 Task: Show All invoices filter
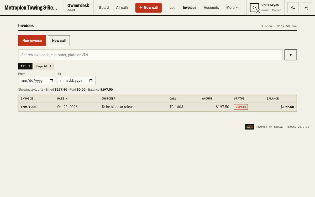25,66
